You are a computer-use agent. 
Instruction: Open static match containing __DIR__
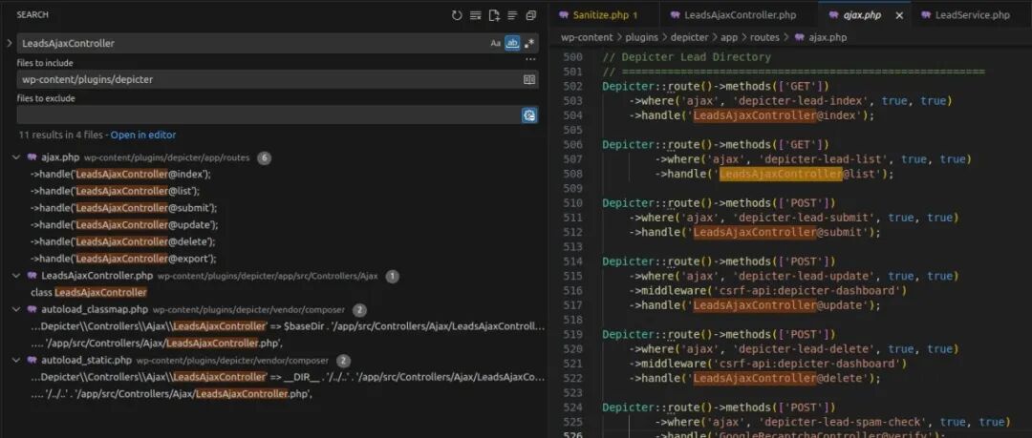tap(288, 378)
